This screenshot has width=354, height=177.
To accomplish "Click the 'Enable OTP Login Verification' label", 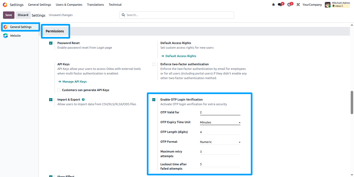I will click(182, 100).
